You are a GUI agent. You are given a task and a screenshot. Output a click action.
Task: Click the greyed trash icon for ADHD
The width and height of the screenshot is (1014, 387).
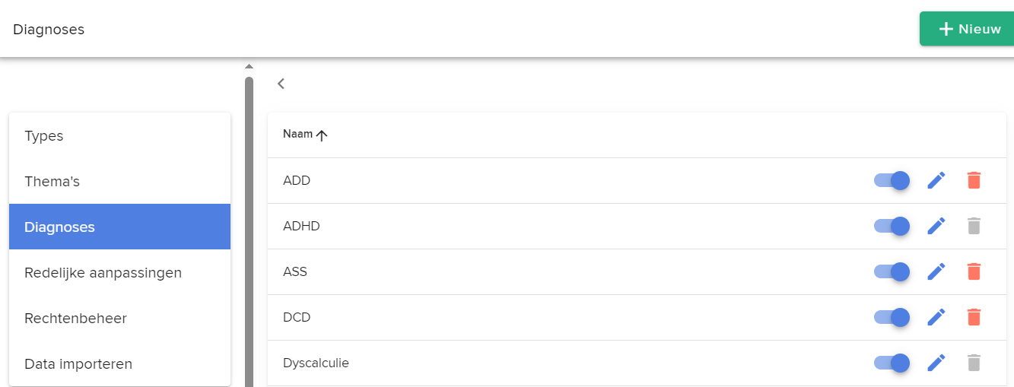coord(974,226)
